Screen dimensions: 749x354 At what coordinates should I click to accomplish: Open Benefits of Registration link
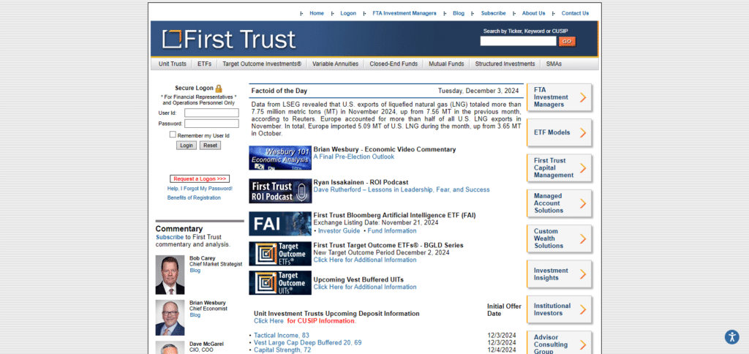(x=194, y=197)
